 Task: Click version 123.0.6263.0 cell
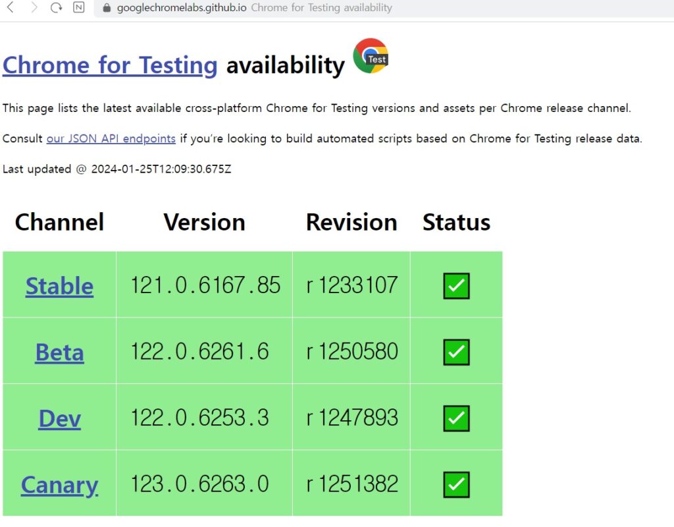click(x=204, y=484)
